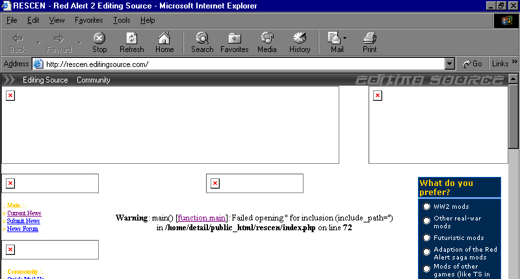520x279 pixels.
Task: Click the URL in the address field
Action: tap(97, 64)
